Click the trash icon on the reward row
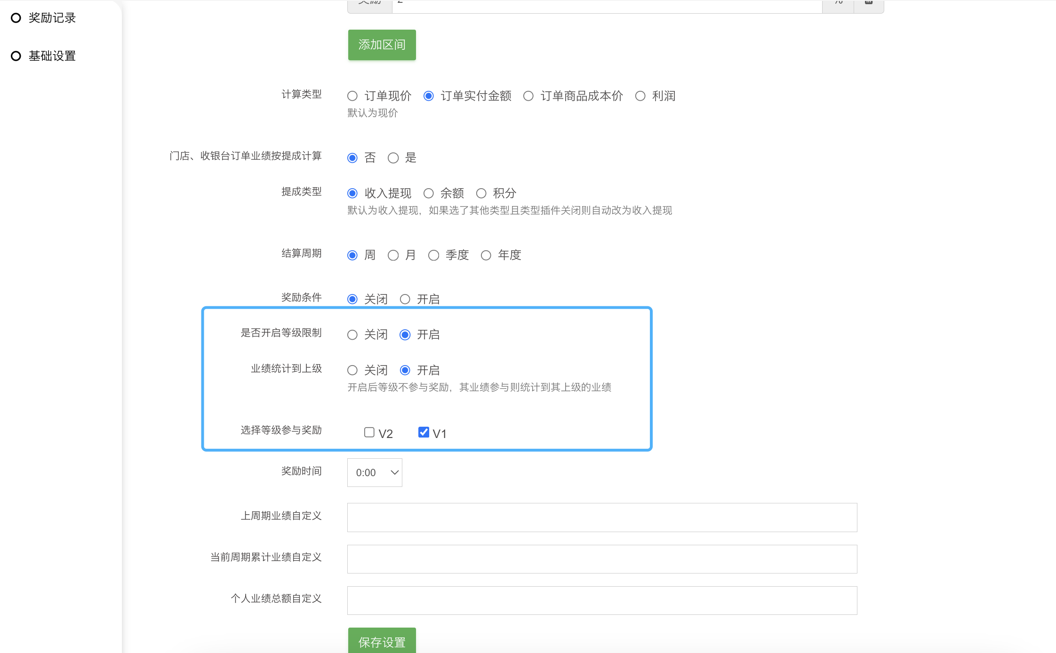The image size is (1056, 653). 869,3
